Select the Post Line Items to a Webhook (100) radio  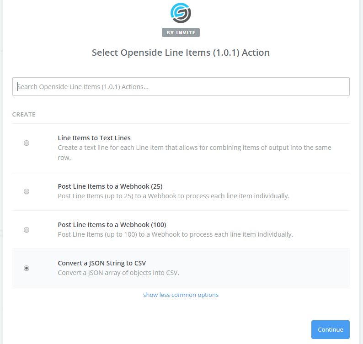click(x=27, y=230)
